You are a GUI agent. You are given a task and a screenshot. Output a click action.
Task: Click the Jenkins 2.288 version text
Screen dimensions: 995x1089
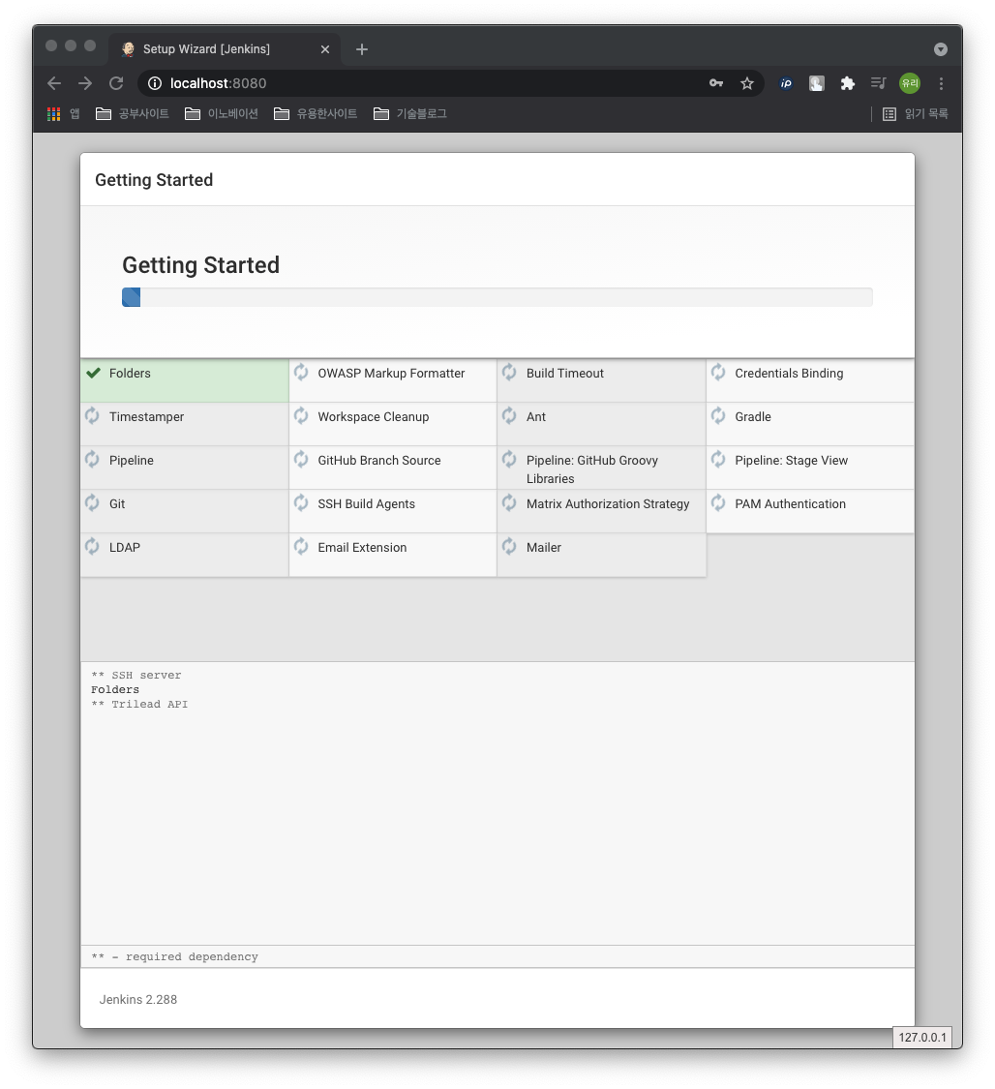click(x=138, y=1000)
